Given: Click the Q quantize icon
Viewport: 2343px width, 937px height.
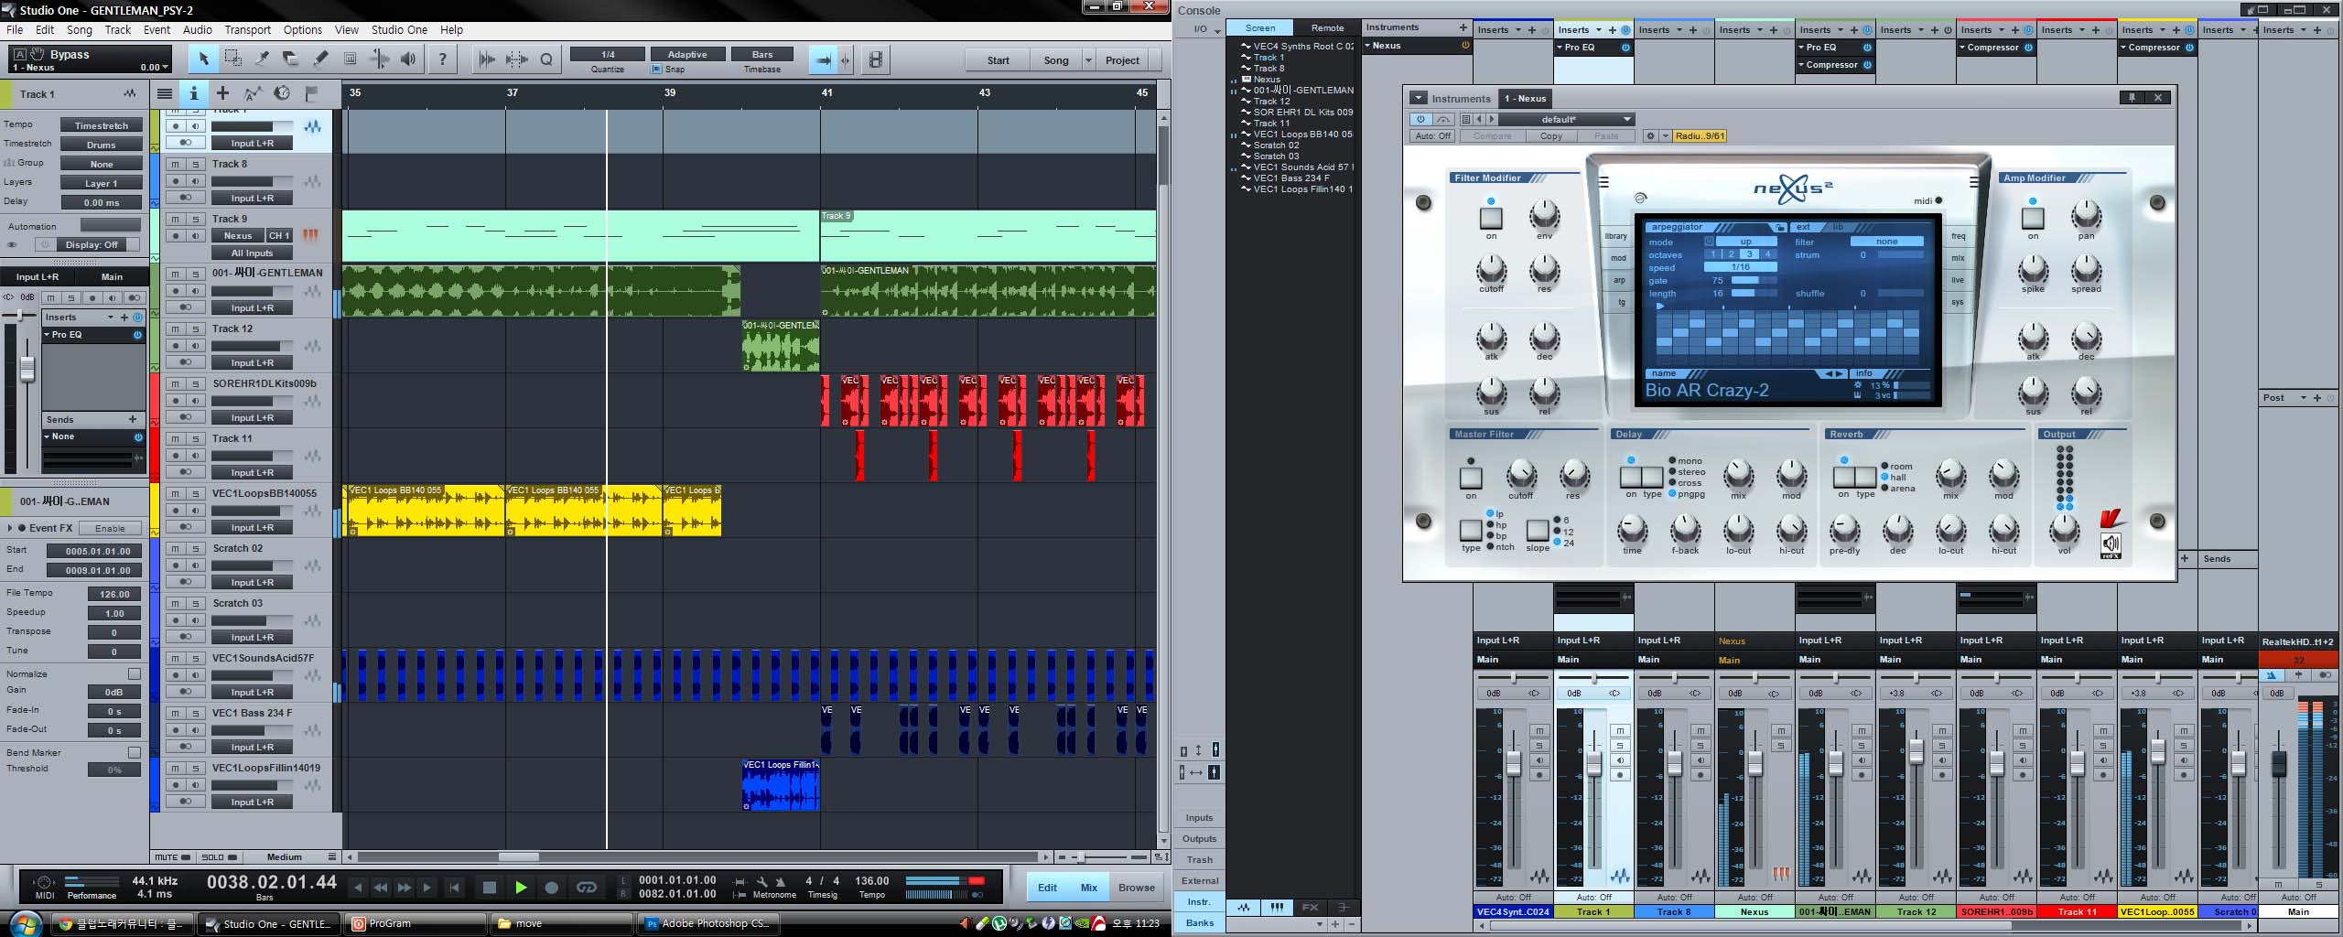Looking at the screenshot, I should pos(546,59).
